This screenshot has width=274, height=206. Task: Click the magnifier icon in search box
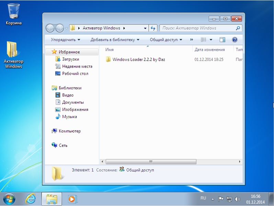pos(238,28)
